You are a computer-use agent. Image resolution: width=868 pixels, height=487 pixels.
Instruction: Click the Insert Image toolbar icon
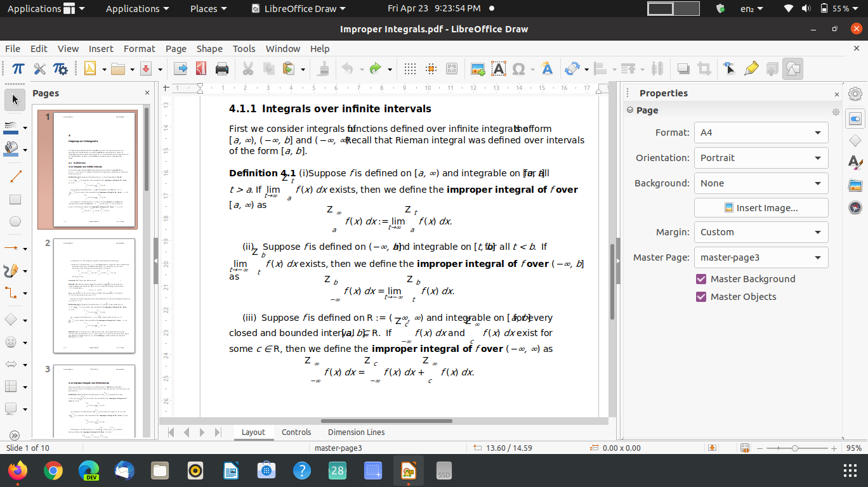(478, 68)
